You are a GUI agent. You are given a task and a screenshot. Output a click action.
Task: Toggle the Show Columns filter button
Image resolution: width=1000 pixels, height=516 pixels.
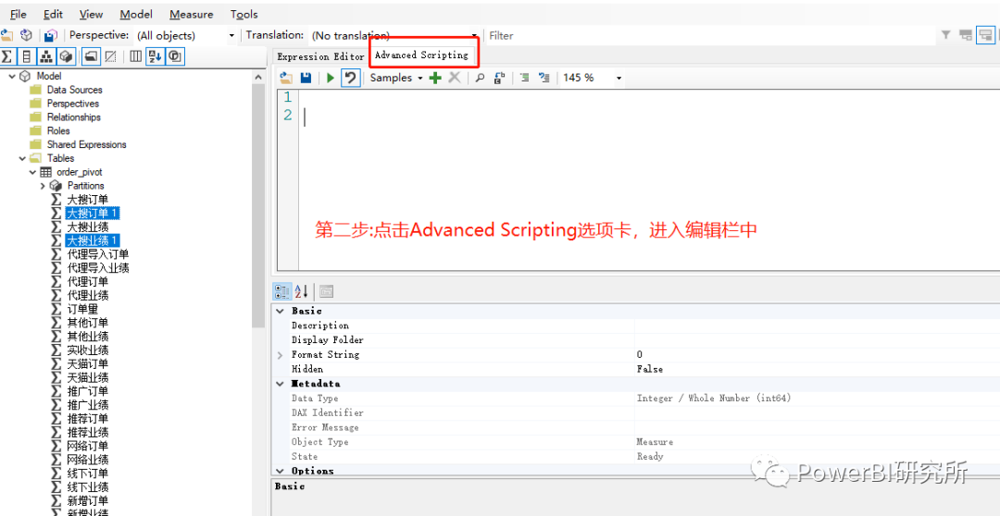(26, 56)
